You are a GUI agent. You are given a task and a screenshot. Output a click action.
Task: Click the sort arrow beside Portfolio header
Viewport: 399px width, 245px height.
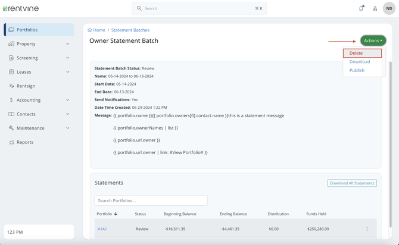pyautogui.click(x=116, y=213)
